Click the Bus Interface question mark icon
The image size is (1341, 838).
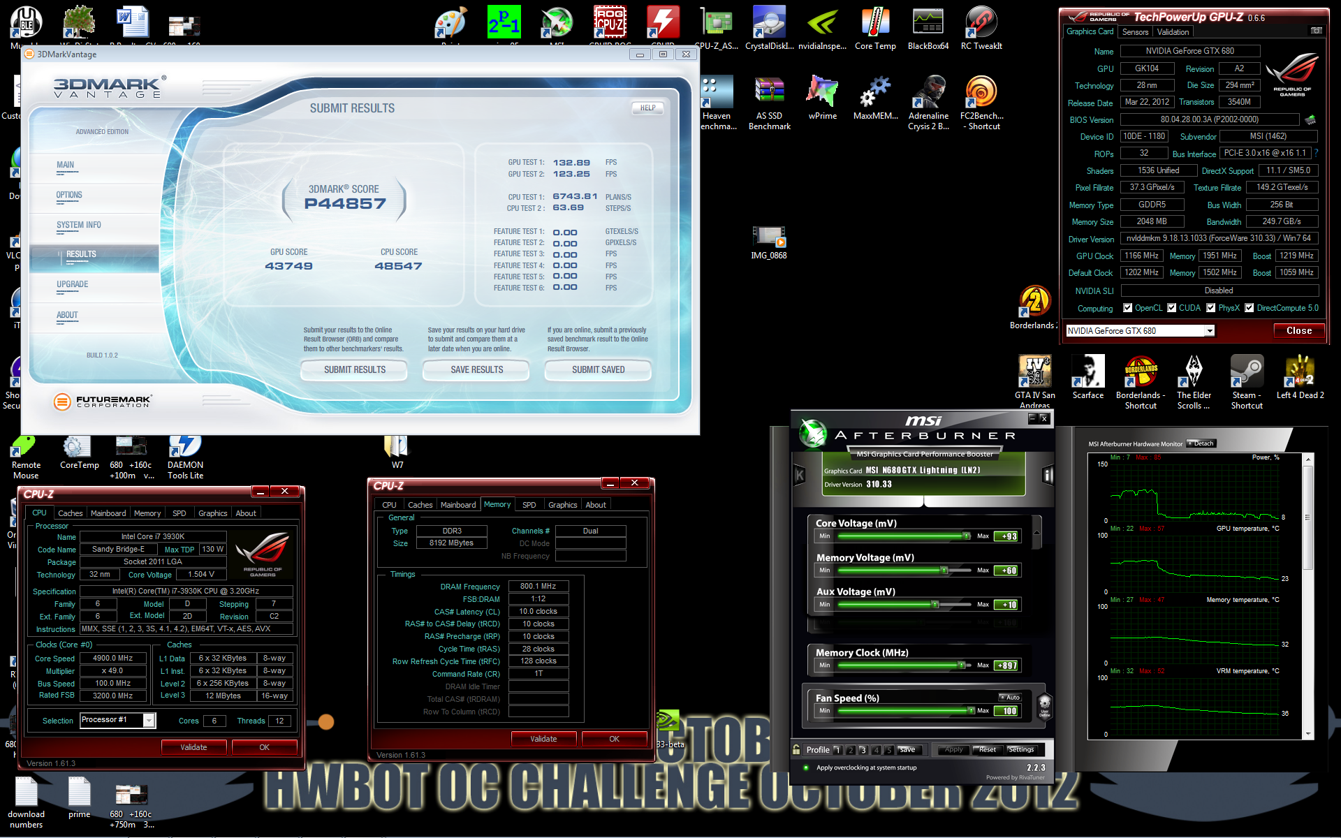(x=1317, y=153)
